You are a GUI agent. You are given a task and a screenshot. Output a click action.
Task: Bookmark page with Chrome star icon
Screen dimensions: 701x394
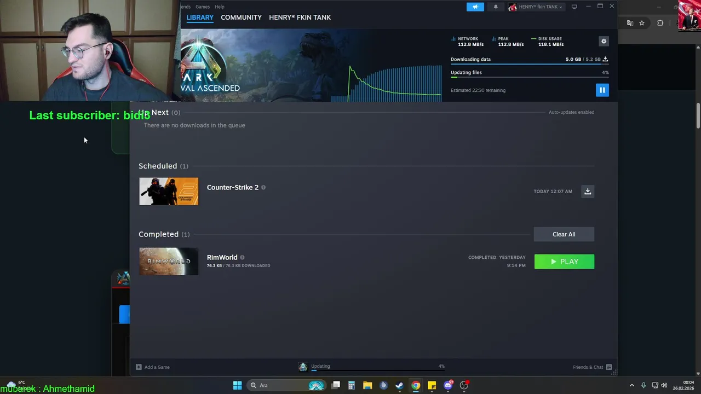coord(642,23)
